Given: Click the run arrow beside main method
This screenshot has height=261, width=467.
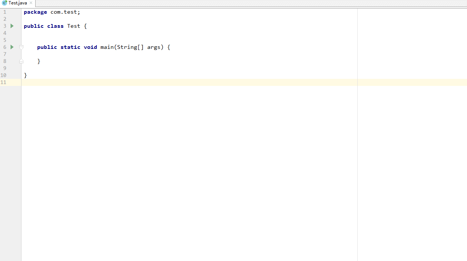Looking at the screenshot, I should [x=12, y=47].
